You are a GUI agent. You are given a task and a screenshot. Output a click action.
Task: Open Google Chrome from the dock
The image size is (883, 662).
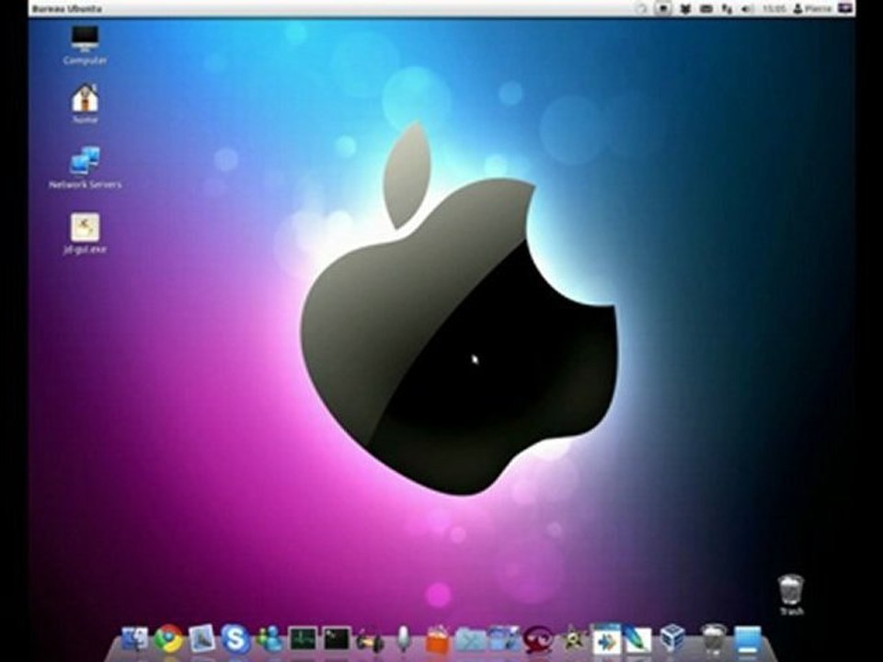tap(169, 639)
